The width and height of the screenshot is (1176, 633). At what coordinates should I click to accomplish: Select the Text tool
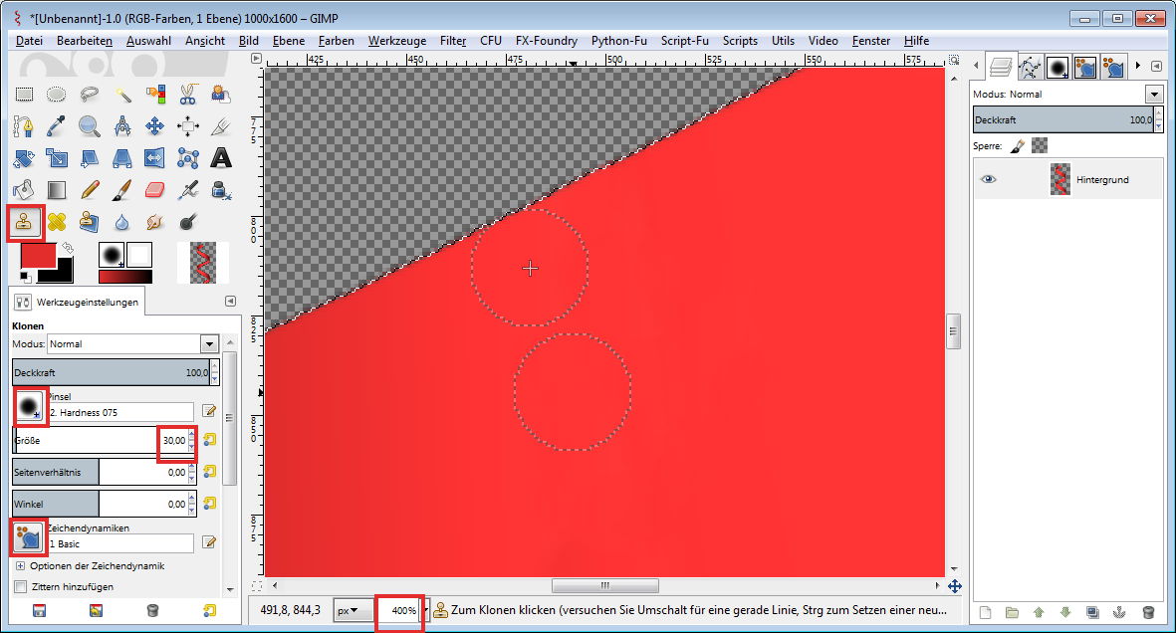220,158
